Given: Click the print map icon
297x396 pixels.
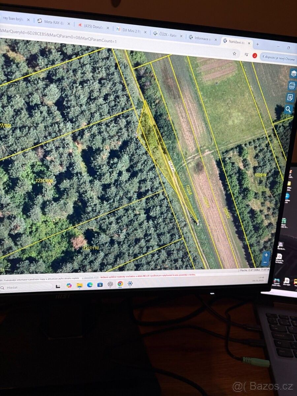Looking at the screenshot, I should click(x=292, y=86).
